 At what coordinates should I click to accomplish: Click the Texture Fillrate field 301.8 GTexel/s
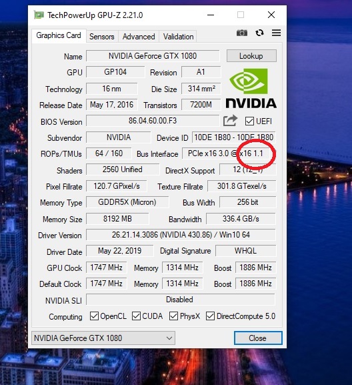tap(241, 186)
